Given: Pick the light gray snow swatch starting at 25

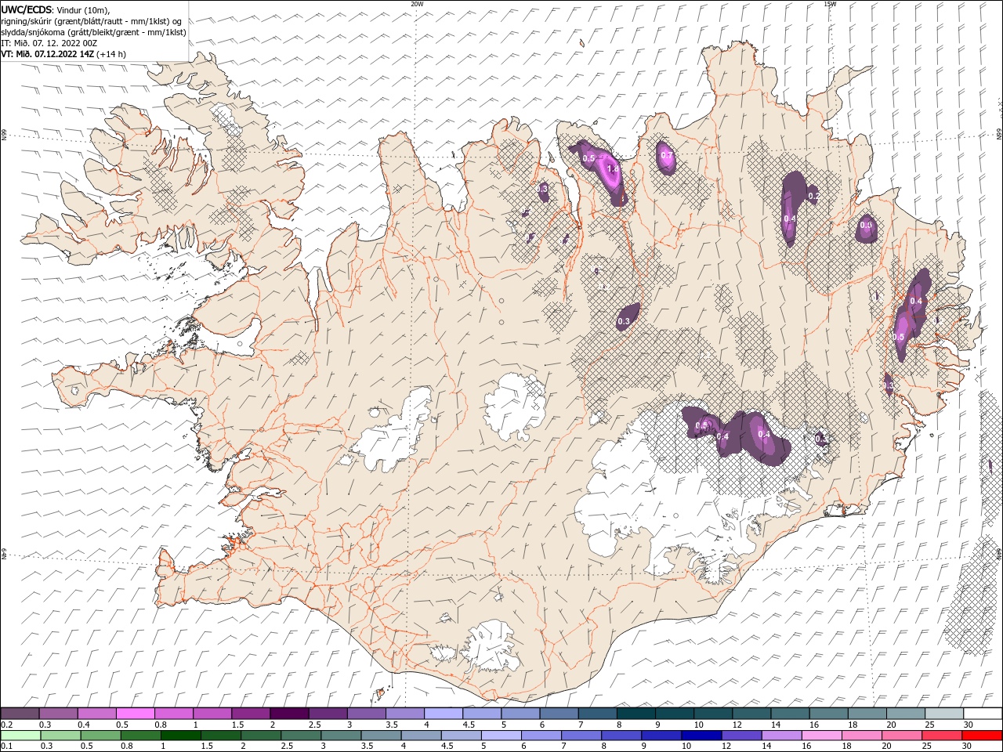Looking at the screenshot, I should tap(944, 714).
